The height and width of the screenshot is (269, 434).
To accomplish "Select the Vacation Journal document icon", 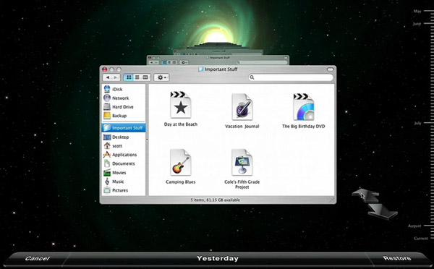I will [242, 107].
